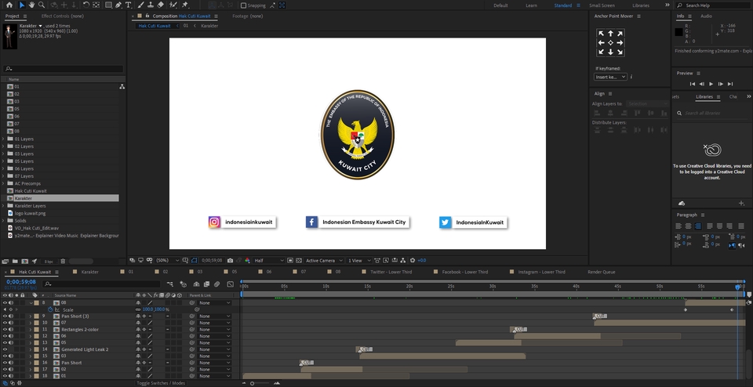Adjust exposure value +0.0
753x387 pixels.
point(422,260)
